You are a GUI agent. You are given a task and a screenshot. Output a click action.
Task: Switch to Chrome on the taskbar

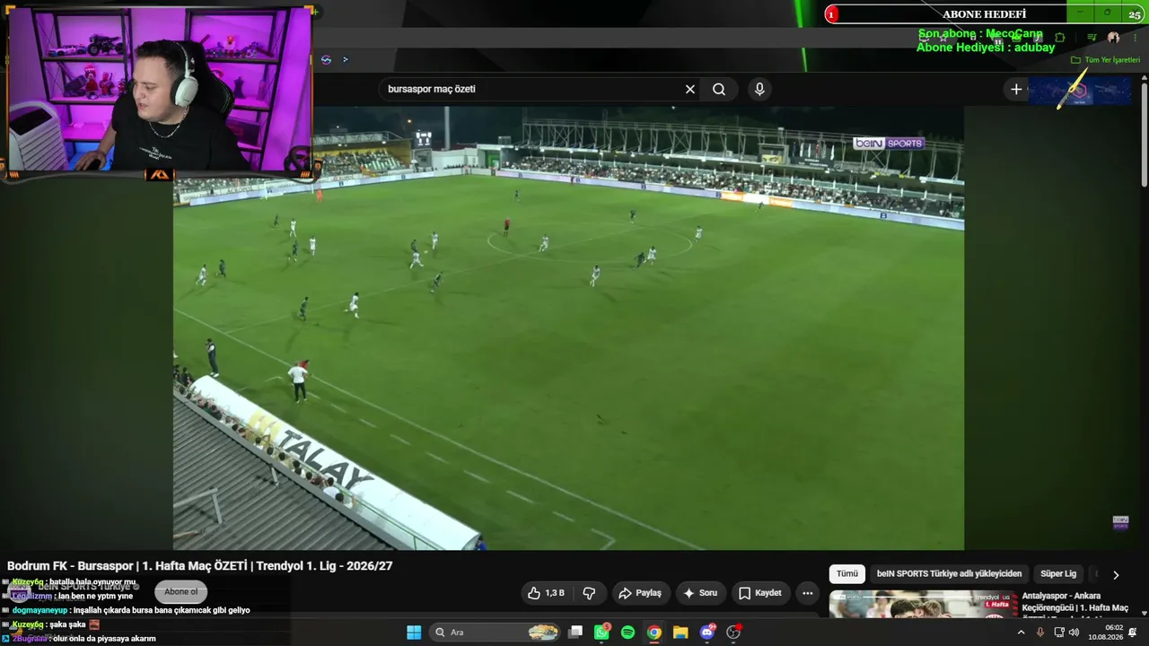click(x=654, y=633)
